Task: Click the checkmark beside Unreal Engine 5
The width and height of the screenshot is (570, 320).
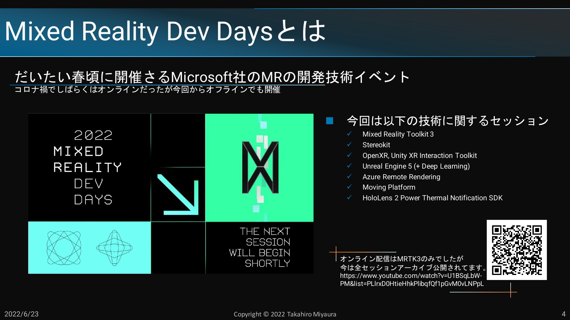Action: pos(349,166)
